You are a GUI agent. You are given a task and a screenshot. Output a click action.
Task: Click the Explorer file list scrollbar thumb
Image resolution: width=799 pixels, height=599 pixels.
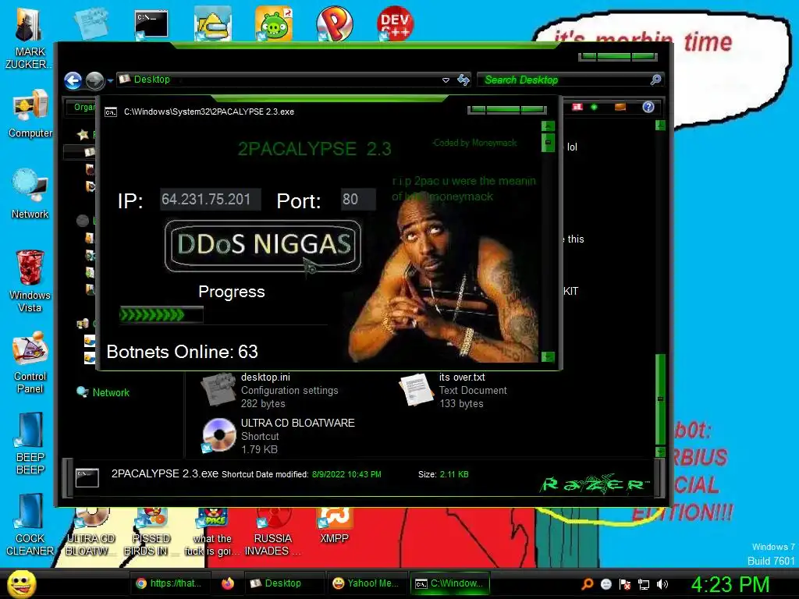tap(660, 399)
